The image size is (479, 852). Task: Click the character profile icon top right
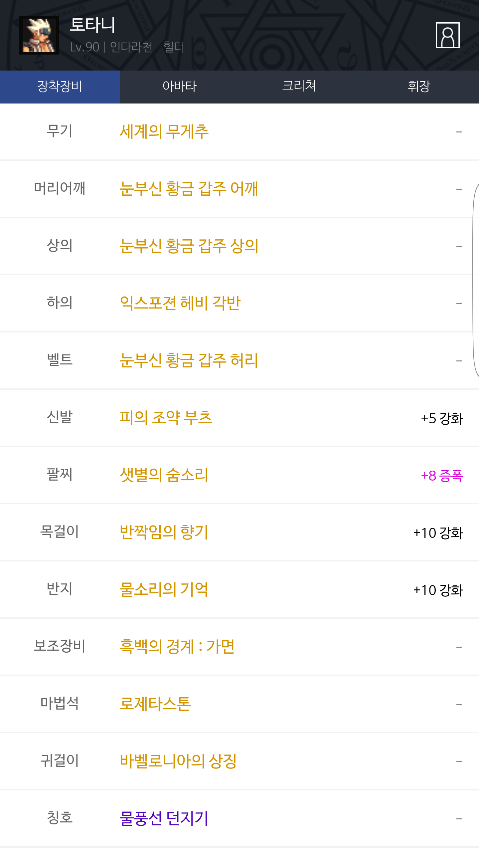(447, 35)
